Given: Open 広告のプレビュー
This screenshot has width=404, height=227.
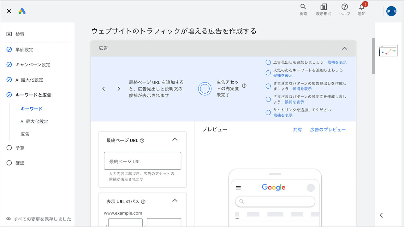Looking at the screenshot, I should 328,129.
